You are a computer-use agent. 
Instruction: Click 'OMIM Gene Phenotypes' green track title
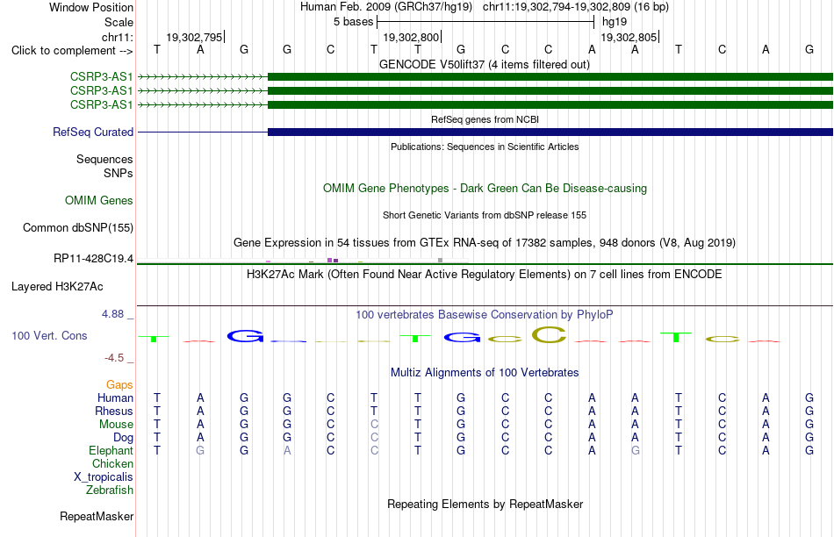[485, 189]
